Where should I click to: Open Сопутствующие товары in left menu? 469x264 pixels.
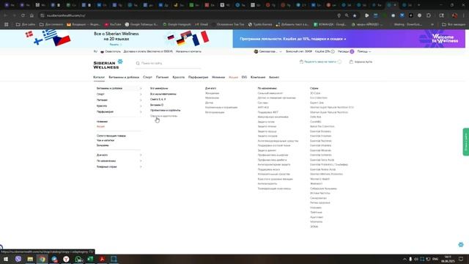point(111,136)
